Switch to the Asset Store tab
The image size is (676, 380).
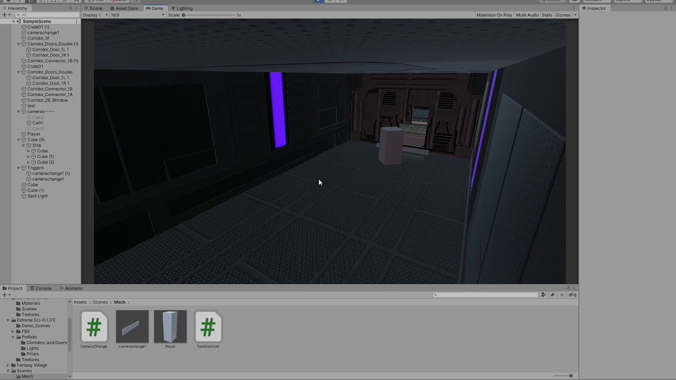125,8
